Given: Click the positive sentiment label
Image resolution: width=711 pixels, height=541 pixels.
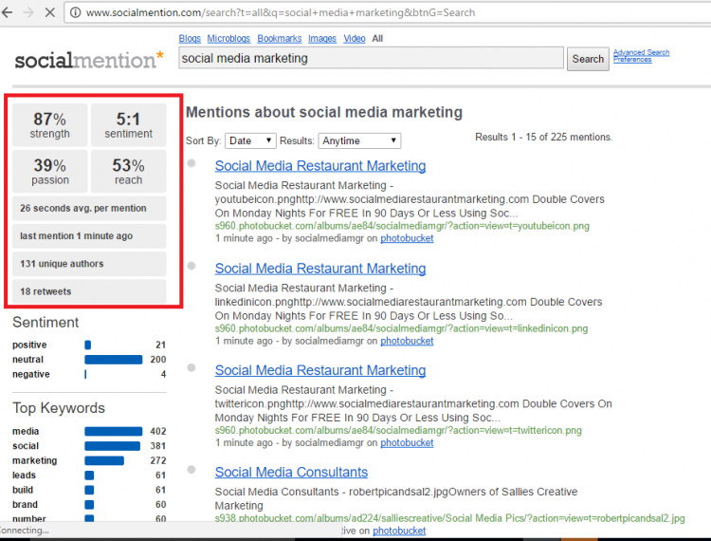Looking at the screenshot, I should point(29,345).
